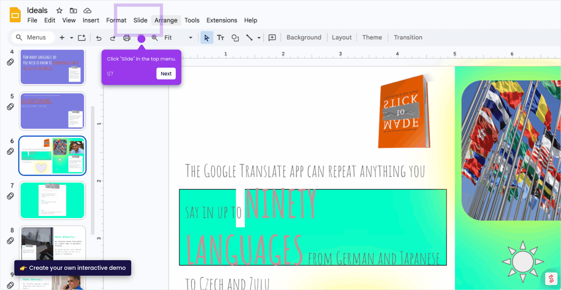This screenshot has width=561, height=290.
Task: Expand the new slide layout dropdown arrow
Action: (x=72, y=38)
